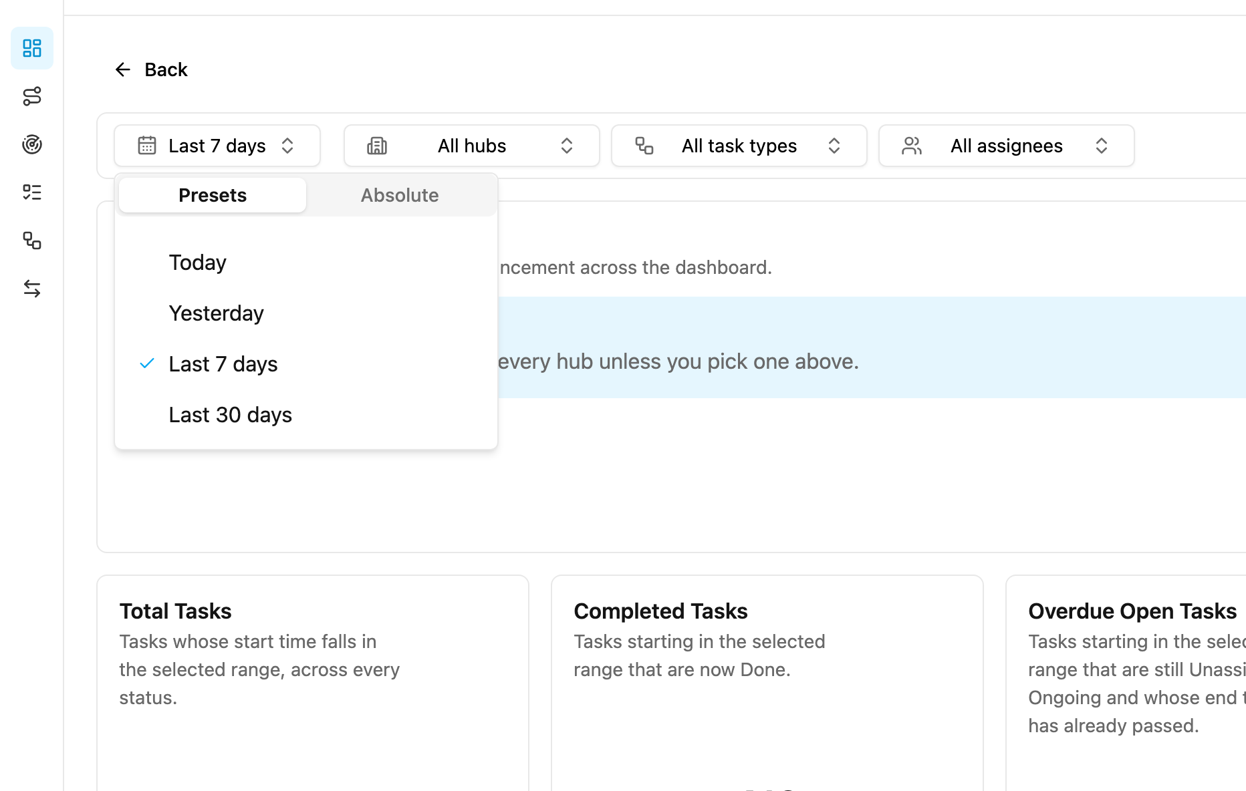1246x791 pixels.
Task: Open the dashboard grid icon in sidebar
Action: [x=32, y=48]
